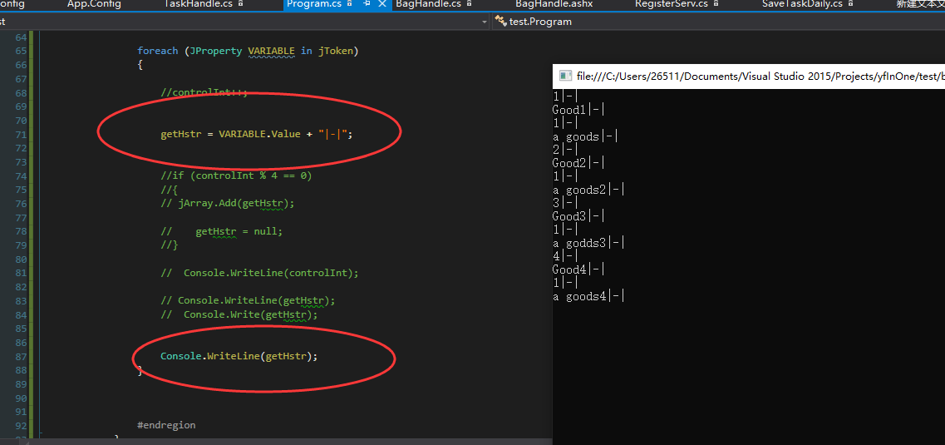This screenshot has width=945, height=445.
Task: Click the getHstr = null; comment line
Action: (221, 231)
